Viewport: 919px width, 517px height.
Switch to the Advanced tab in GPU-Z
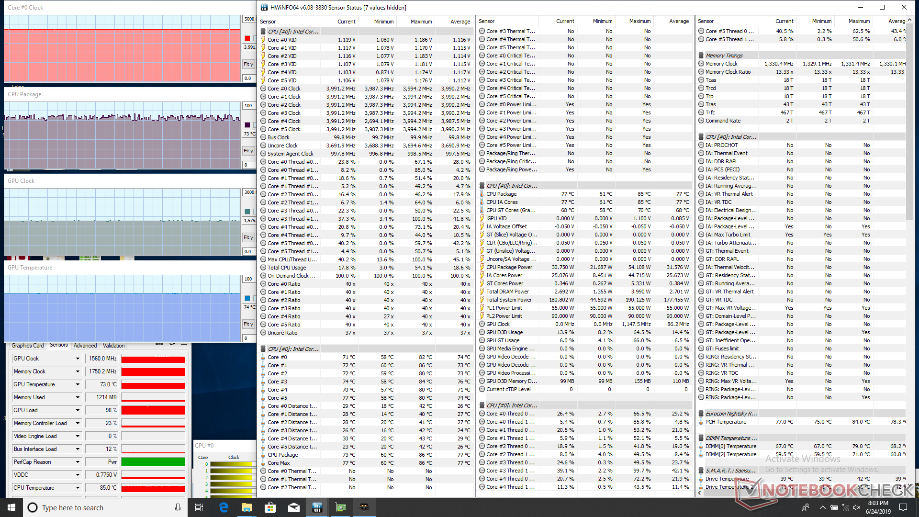85,346
